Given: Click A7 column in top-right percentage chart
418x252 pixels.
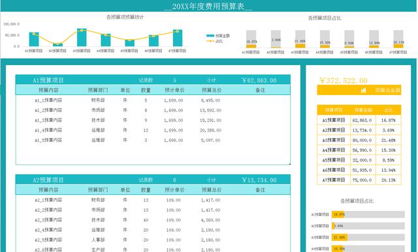Looking at the screenshot, I should [x=398, y=39].
